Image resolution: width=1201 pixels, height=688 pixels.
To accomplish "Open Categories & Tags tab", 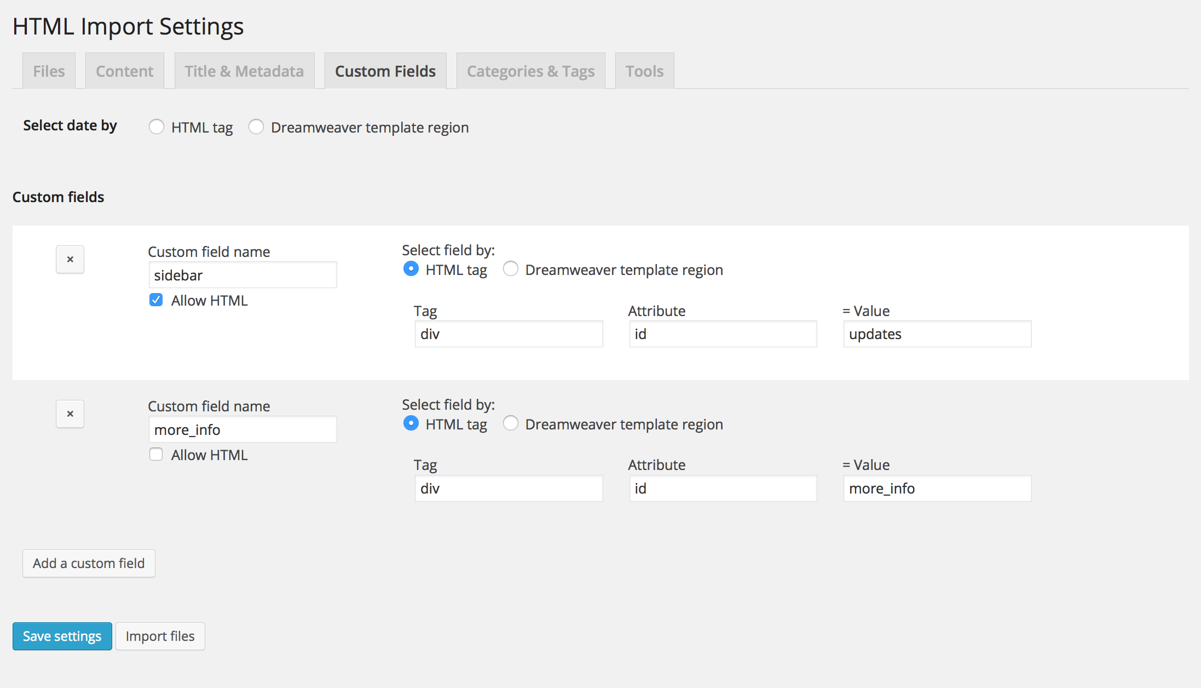I will coord(530,71).
